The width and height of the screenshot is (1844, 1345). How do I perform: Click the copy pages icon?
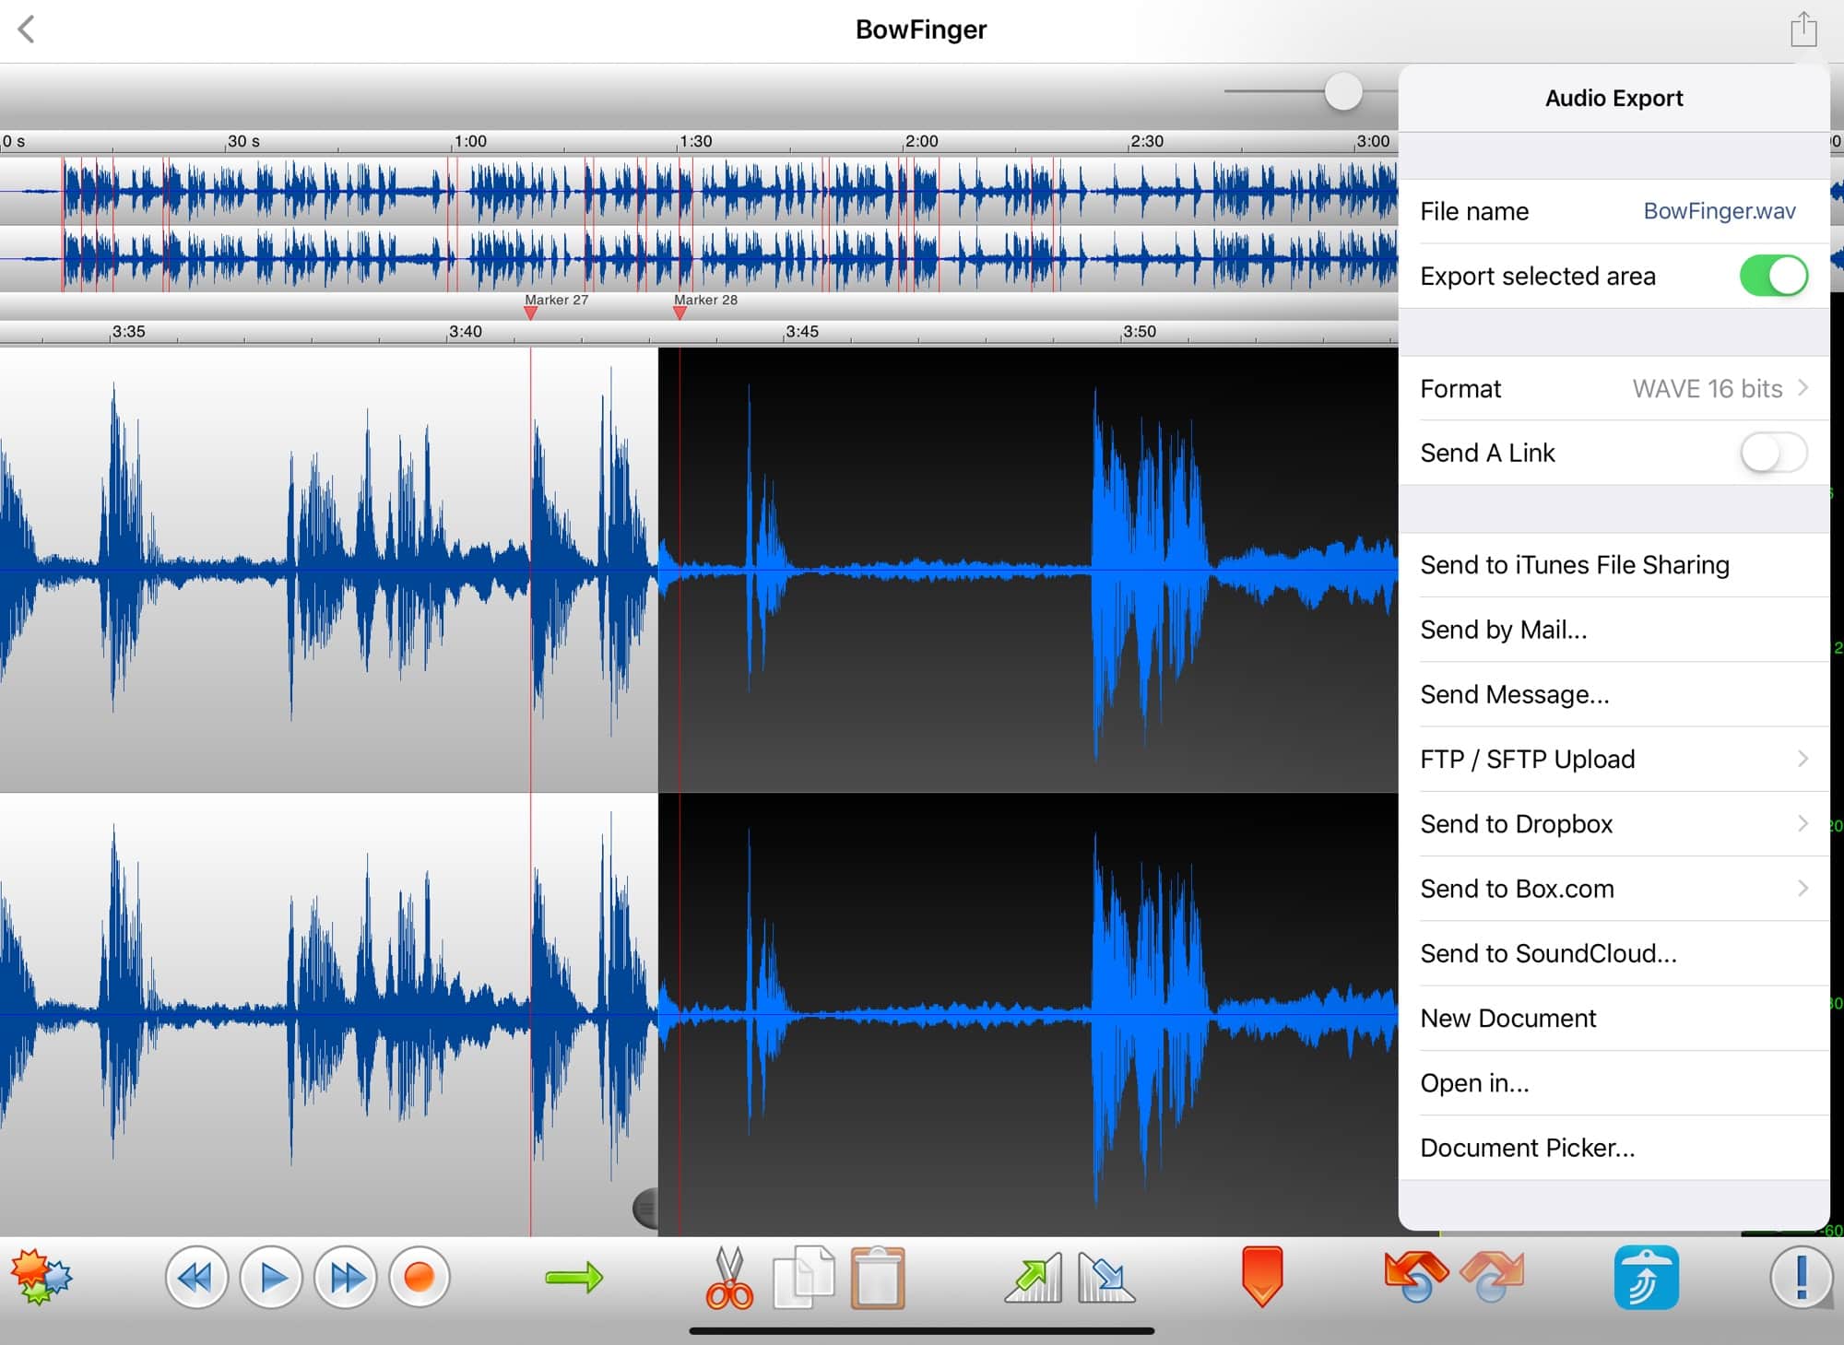tap(803, 1278)
